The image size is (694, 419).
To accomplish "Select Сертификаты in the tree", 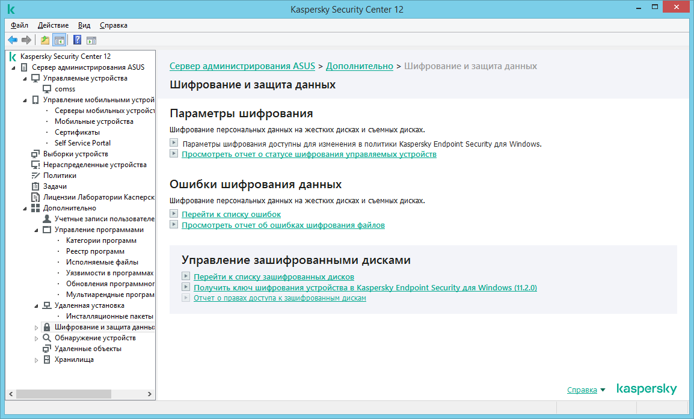I will pyautogui.click(x=77, y=132).
